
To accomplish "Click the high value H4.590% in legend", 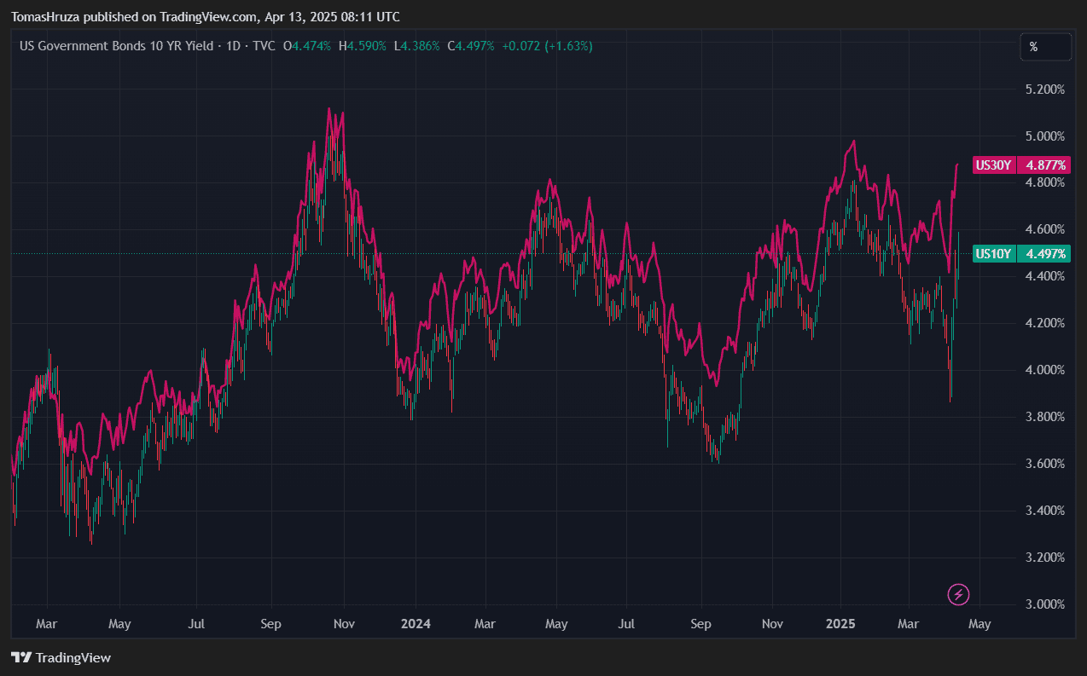I will pyautogui.click(x=362, y=45).
